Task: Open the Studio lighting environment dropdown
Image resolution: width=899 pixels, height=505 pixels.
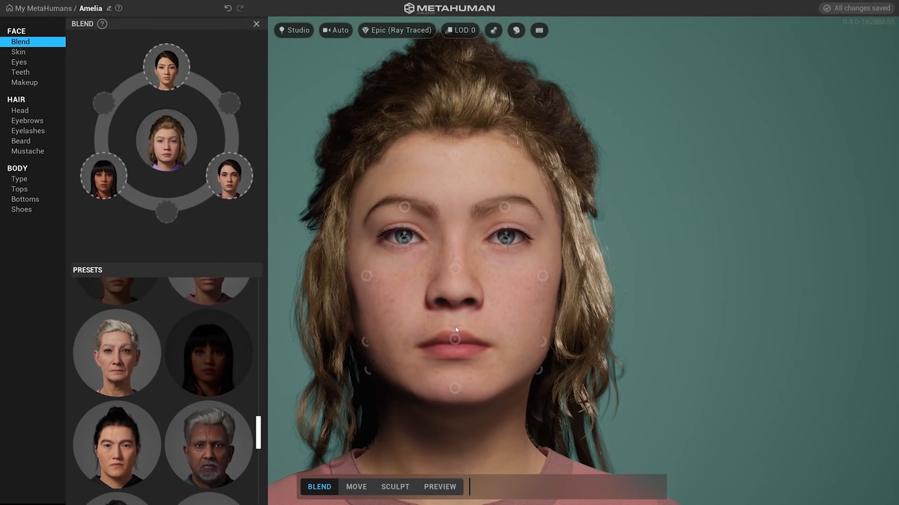Action: [x=293, y=31]
